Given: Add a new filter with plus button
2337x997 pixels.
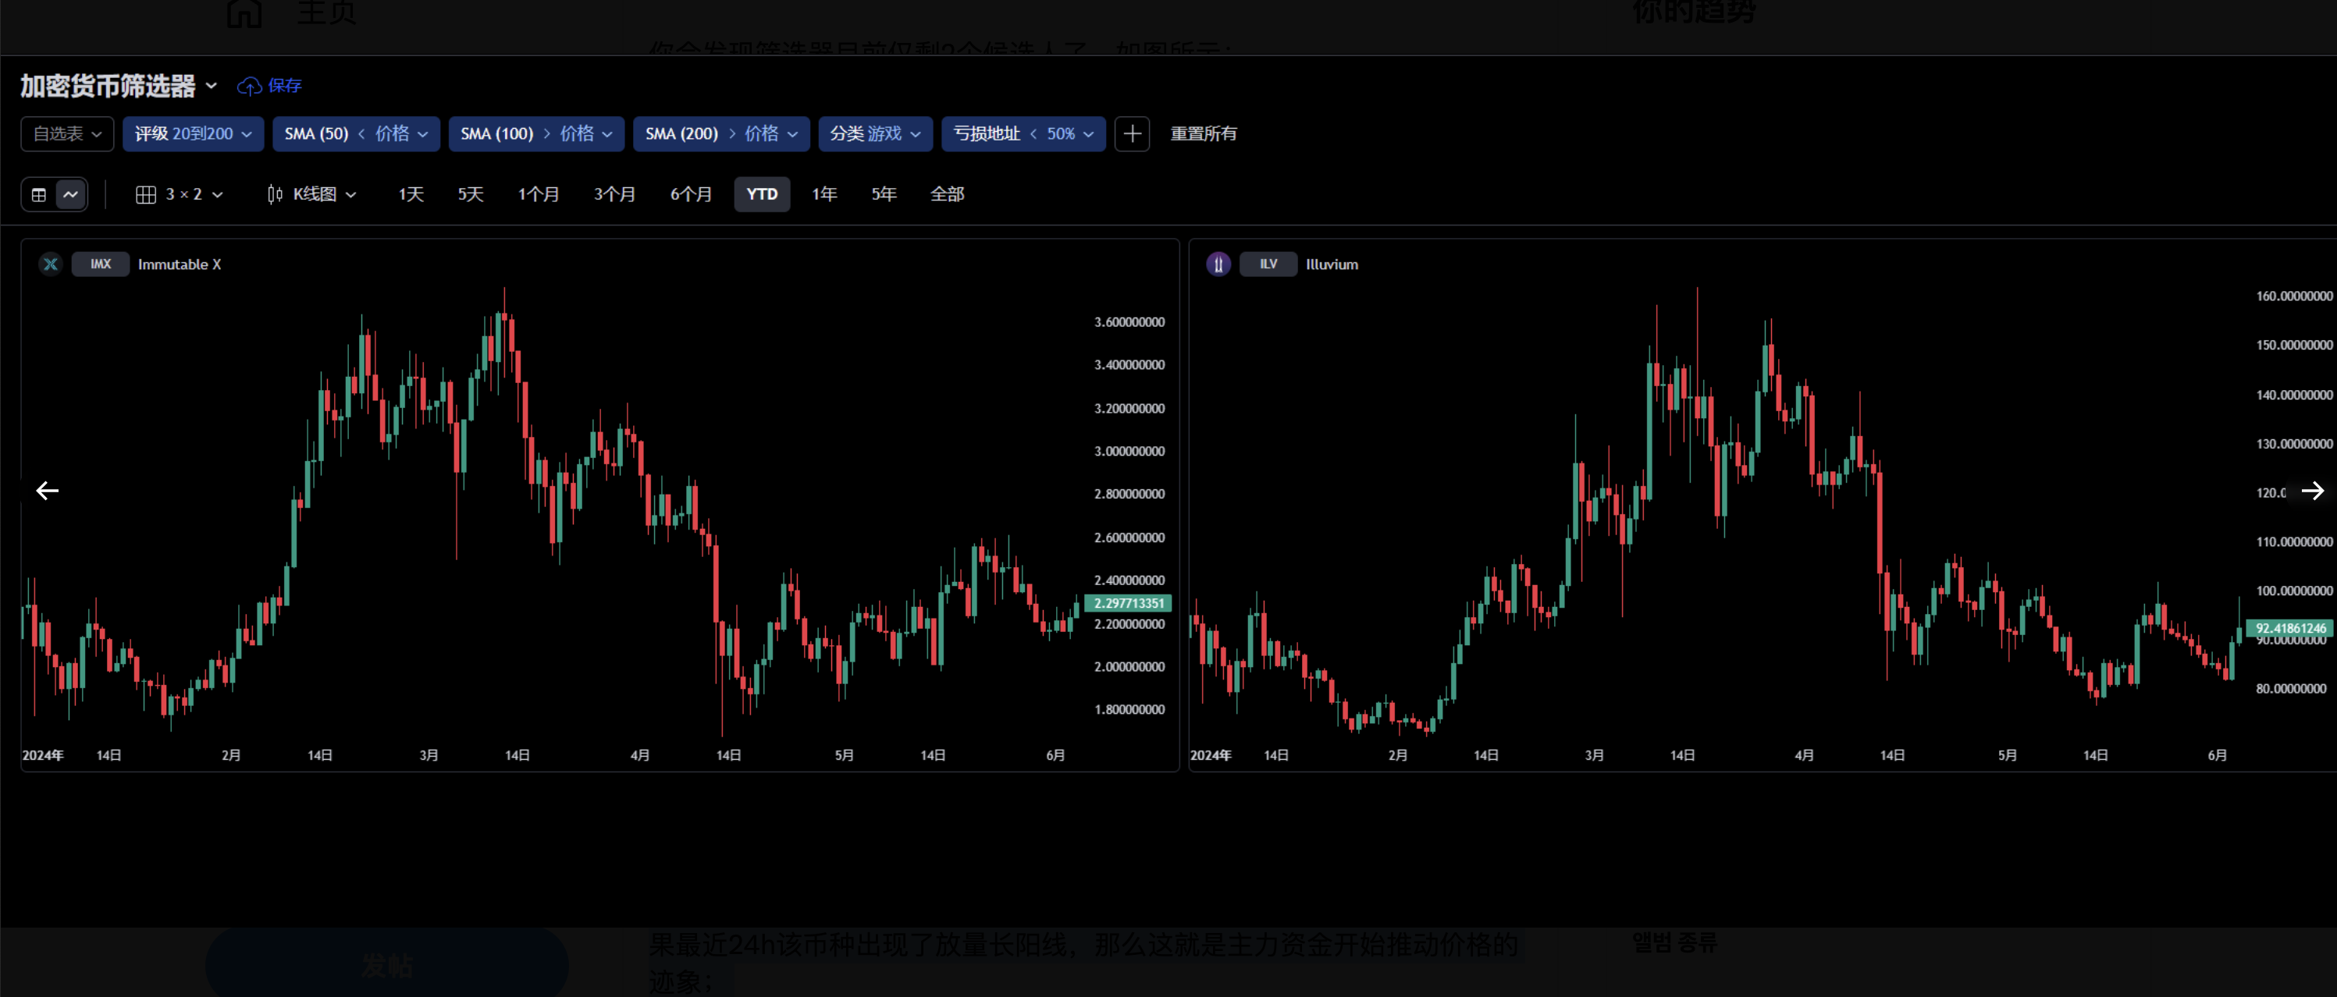Looking at the screenshot, I should 1131,134.
